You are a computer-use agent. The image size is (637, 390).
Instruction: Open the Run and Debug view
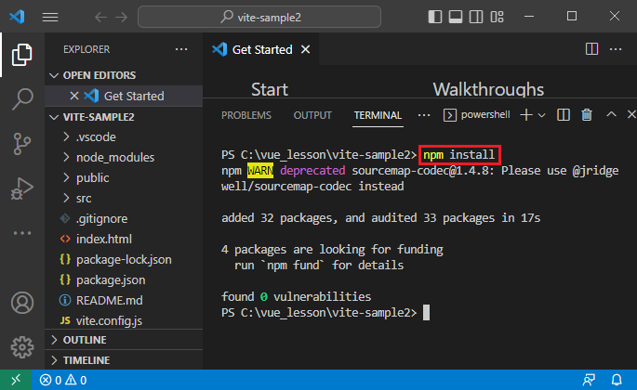click(x=22, y=188)
